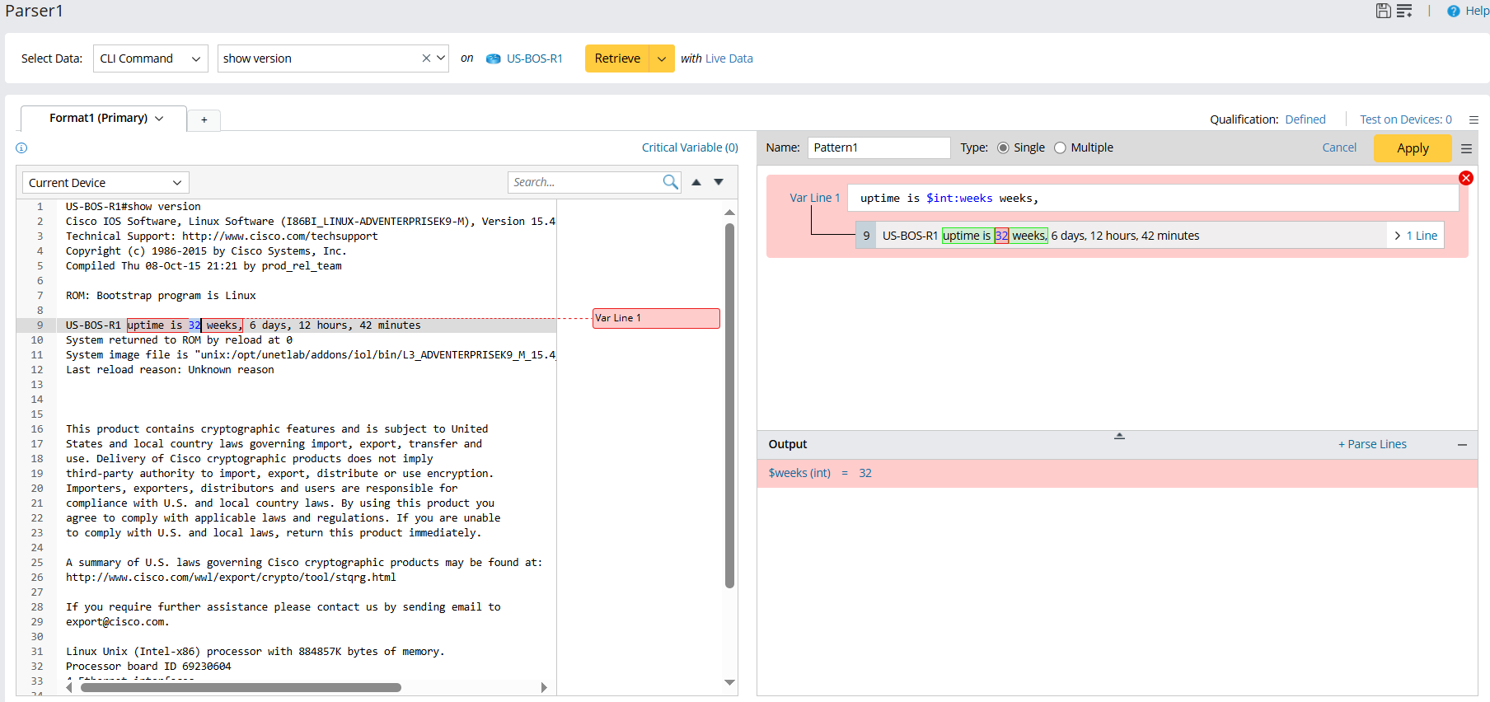
Task: Click the horizontal scrollbar thumb of CLI output
Action: [x=241, y=687]
